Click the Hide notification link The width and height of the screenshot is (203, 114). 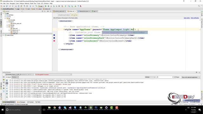(195, 18)
